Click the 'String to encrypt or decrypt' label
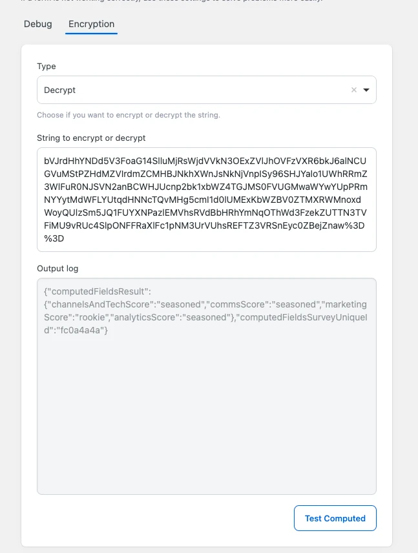The height and width of the screenshot is (553, 418). coord(91,138)
